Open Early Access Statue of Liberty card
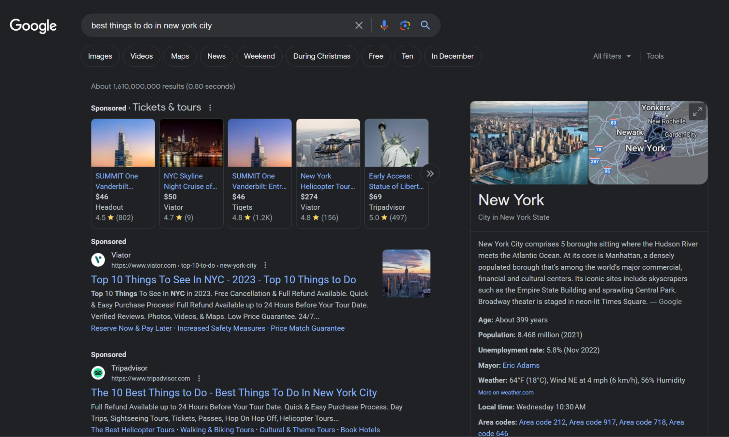This screenshot has width=729, height=437. (396, 173)
